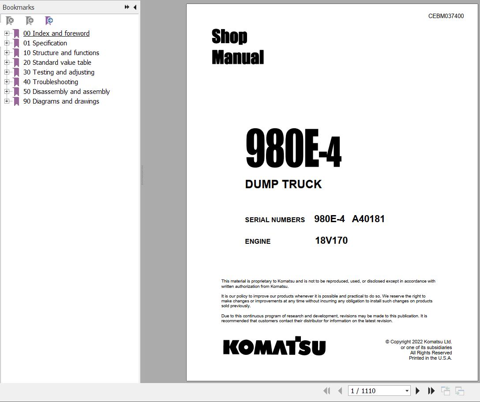Click the expand all bookmarks icon
The image size is (480, 402).
30,21
